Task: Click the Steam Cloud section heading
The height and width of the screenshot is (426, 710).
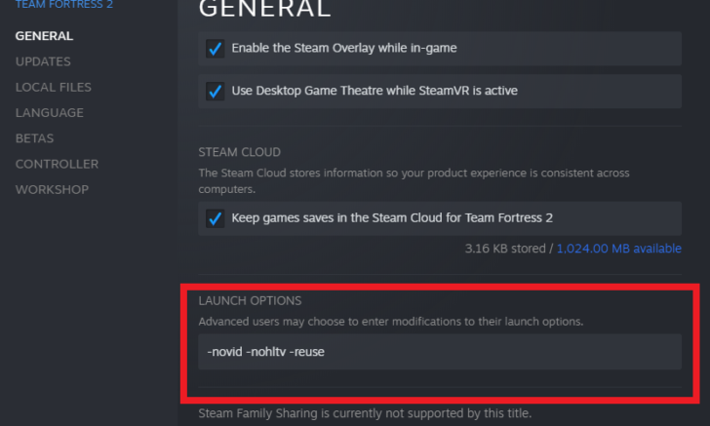Action: (x=240, y=152)
